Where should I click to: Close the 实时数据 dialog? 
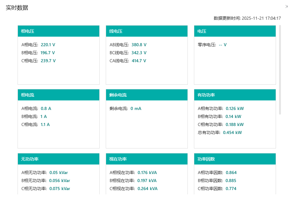point(287,6)
